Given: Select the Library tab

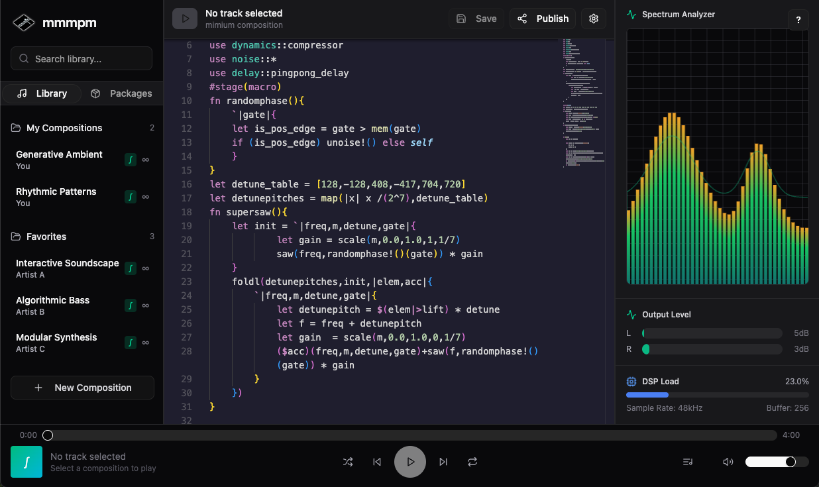Looking at the screenshot, I should [42, 93].
